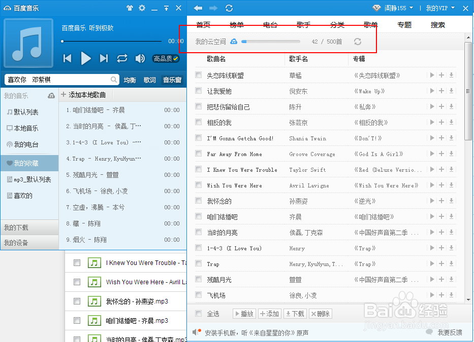Download I Knew You Were Trouble row
This screenshot has height=342, width=474.
point(451,169)
